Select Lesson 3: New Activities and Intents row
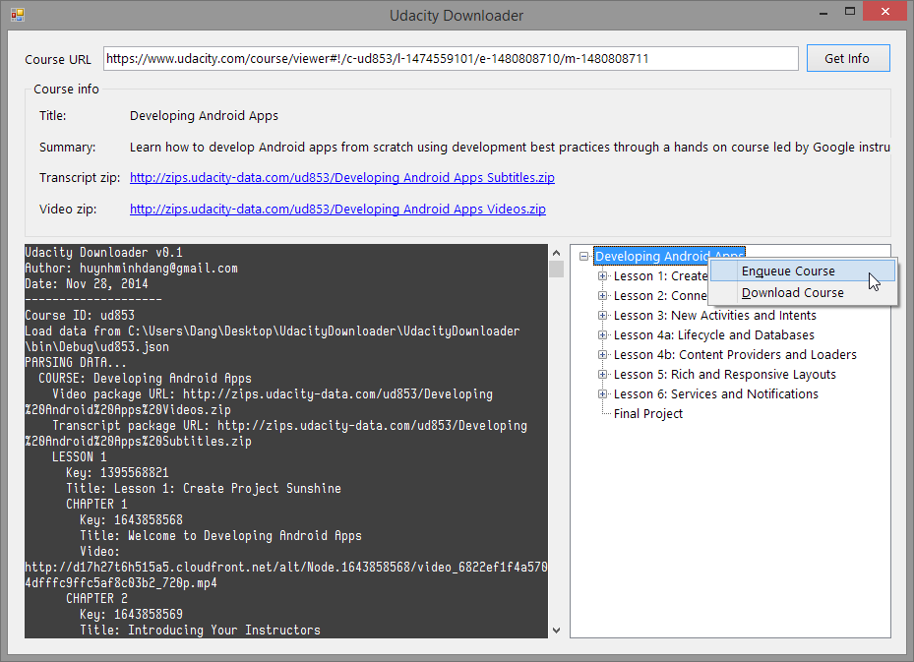Viewport: 914px width, 662px height. 714,316
